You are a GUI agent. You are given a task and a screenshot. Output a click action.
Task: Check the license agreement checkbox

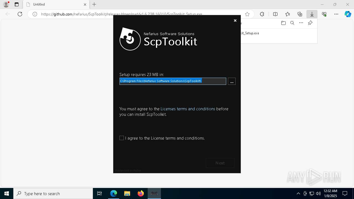[122, 138]
